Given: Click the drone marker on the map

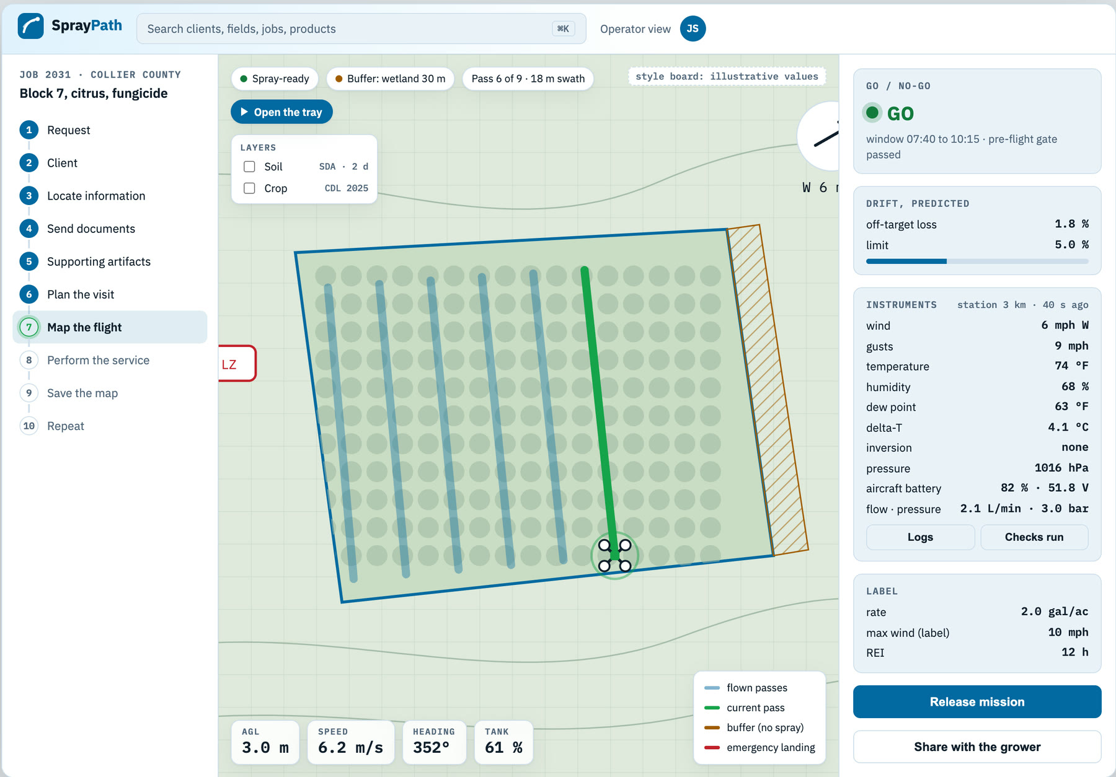Looking at the screenshot, I should click(x=614, y=556).
